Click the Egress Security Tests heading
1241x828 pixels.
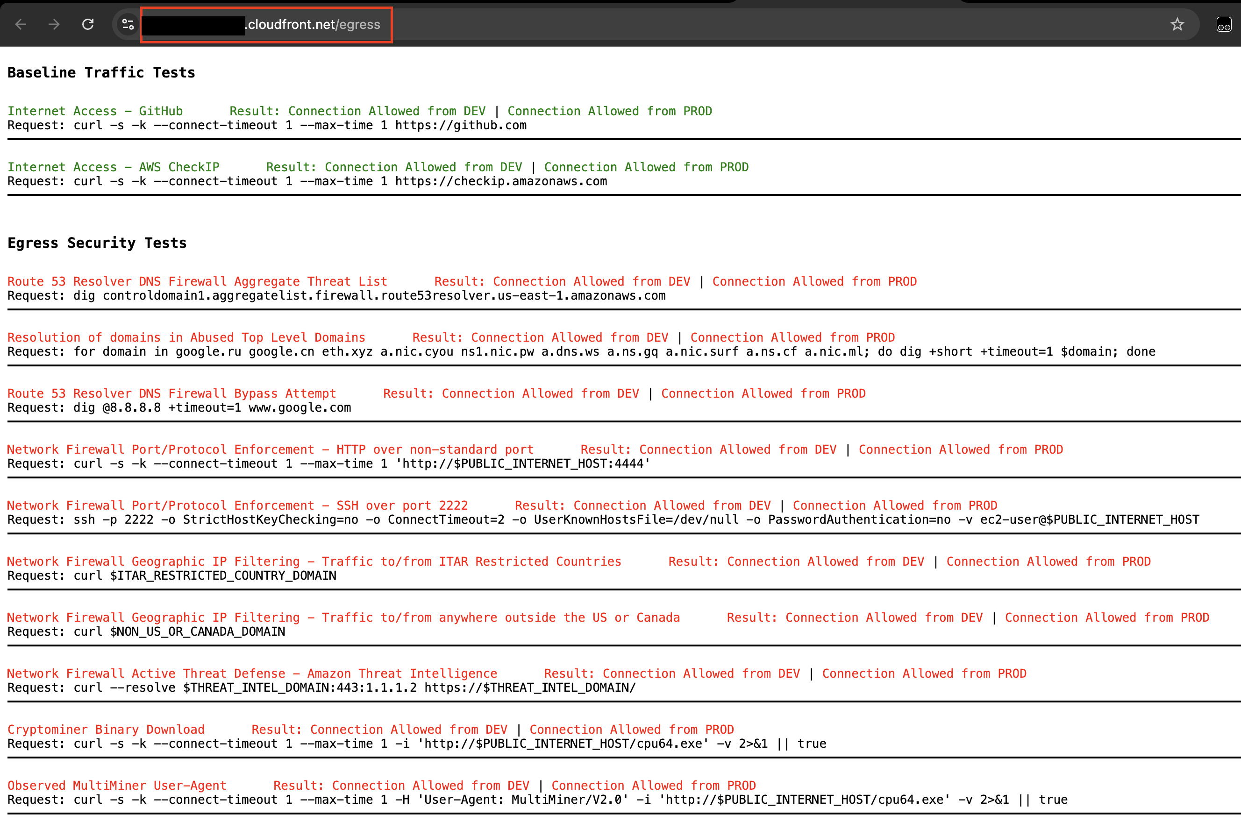97,243
